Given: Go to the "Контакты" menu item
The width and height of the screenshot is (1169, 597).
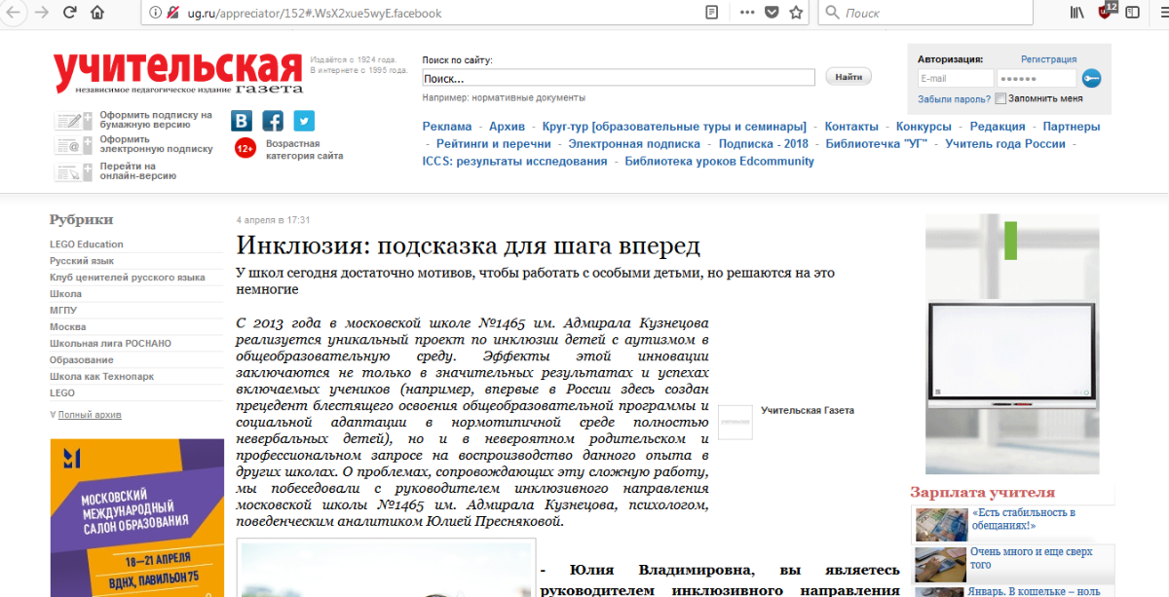Looking at the screenshot, I should 850,127.
